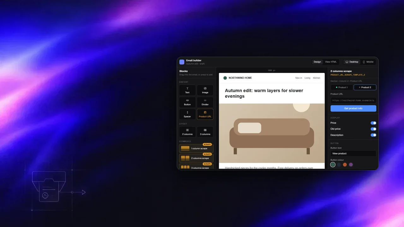Click the Get product info button
The width and height of the screenshot is (404, 227).
tap(353, 108)
